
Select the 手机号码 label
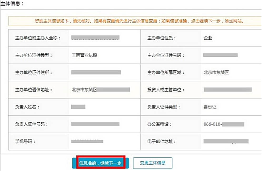click(25, 141)
